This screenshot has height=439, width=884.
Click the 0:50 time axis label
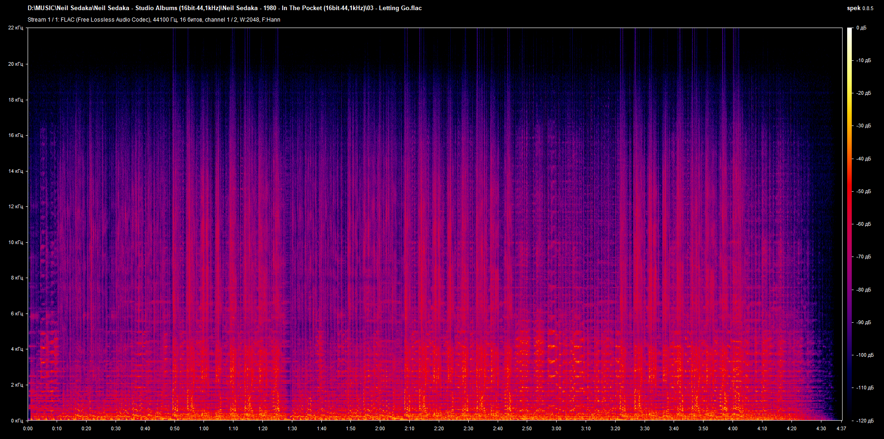pos(174,428)
